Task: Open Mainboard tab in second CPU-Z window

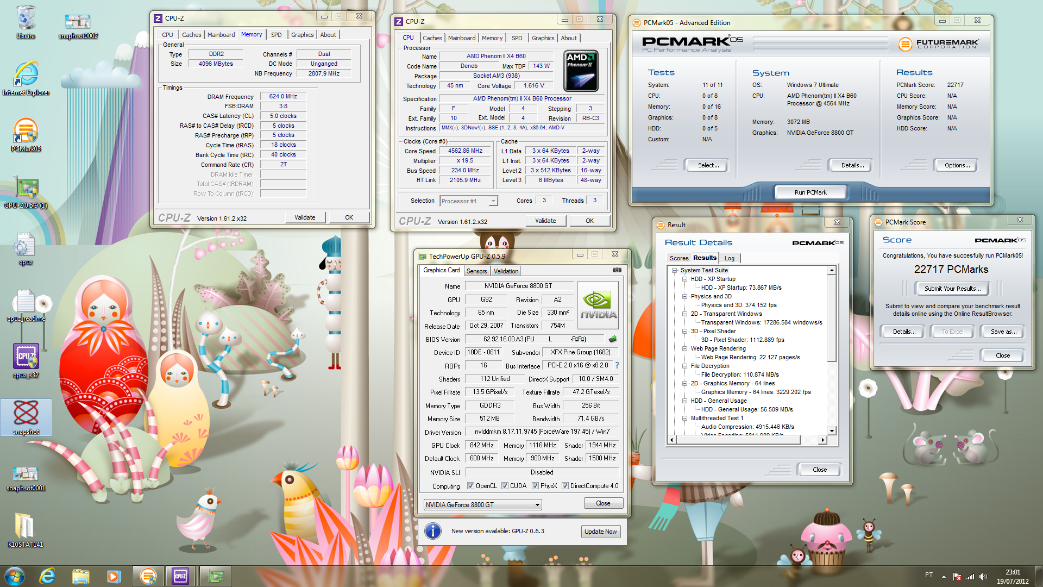Action: (x=461, y=38)
